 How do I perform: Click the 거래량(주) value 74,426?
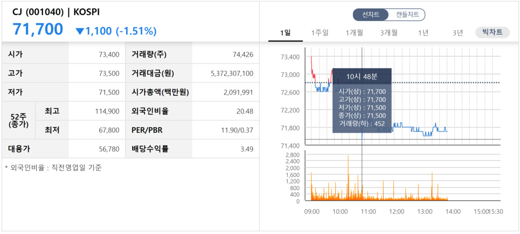tap(243, 55)
